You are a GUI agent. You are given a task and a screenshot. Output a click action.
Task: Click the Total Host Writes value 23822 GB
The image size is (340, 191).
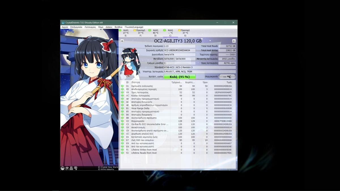[227, 50]
